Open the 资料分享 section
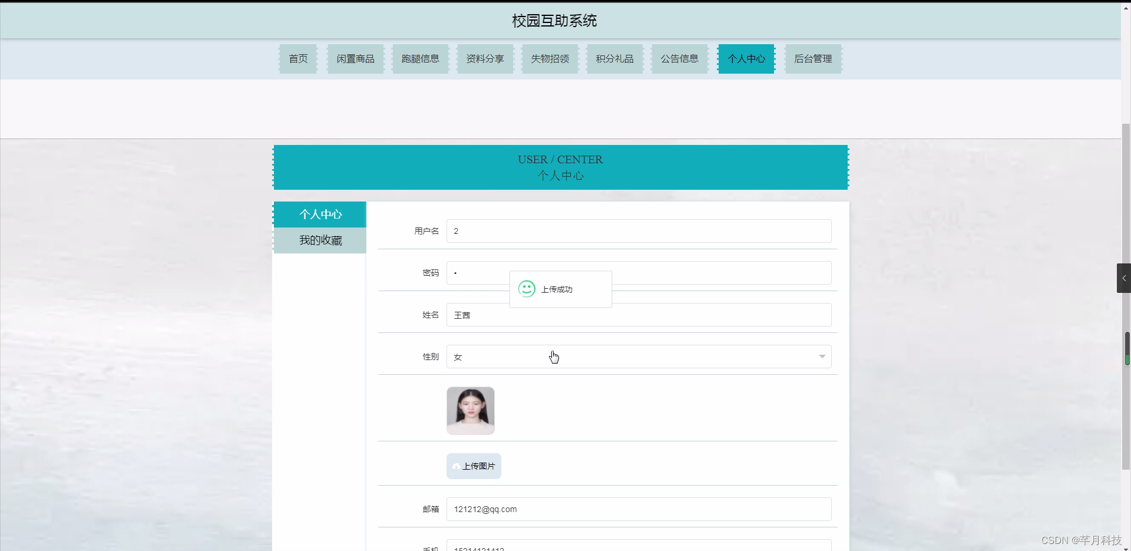This screenshot has width=1131, height=551. [485, 58]
